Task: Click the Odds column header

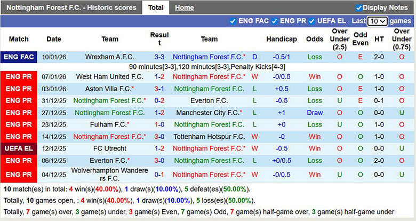Action: [315, 39]
